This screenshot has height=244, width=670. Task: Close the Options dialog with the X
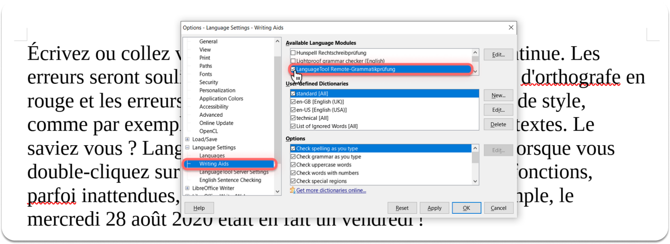tap(511, 28)
